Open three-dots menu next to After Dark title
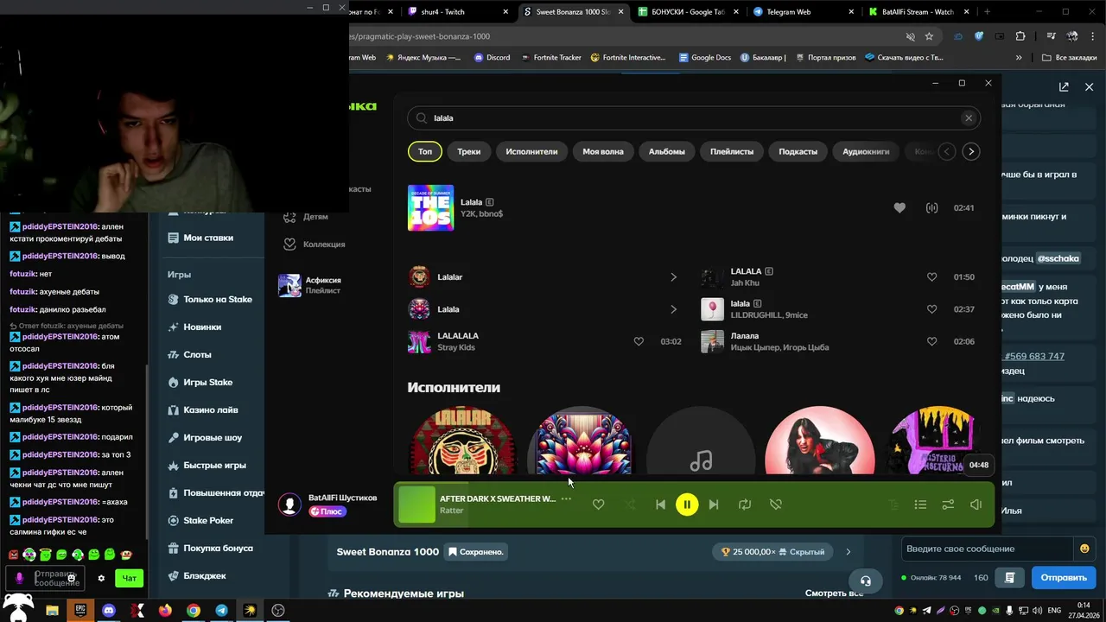This screenshot has width=1106, height=622. coord(566,498)
